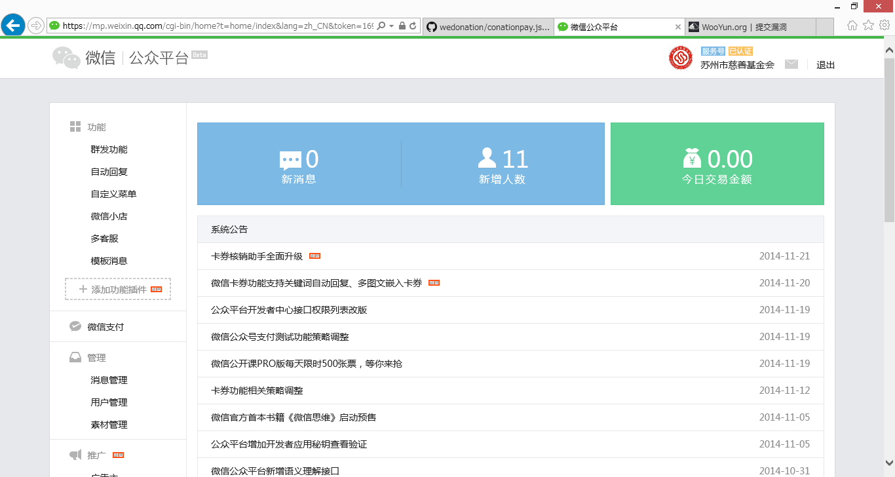
Task: Log out with 退出 link
Action: click(826, 65)
